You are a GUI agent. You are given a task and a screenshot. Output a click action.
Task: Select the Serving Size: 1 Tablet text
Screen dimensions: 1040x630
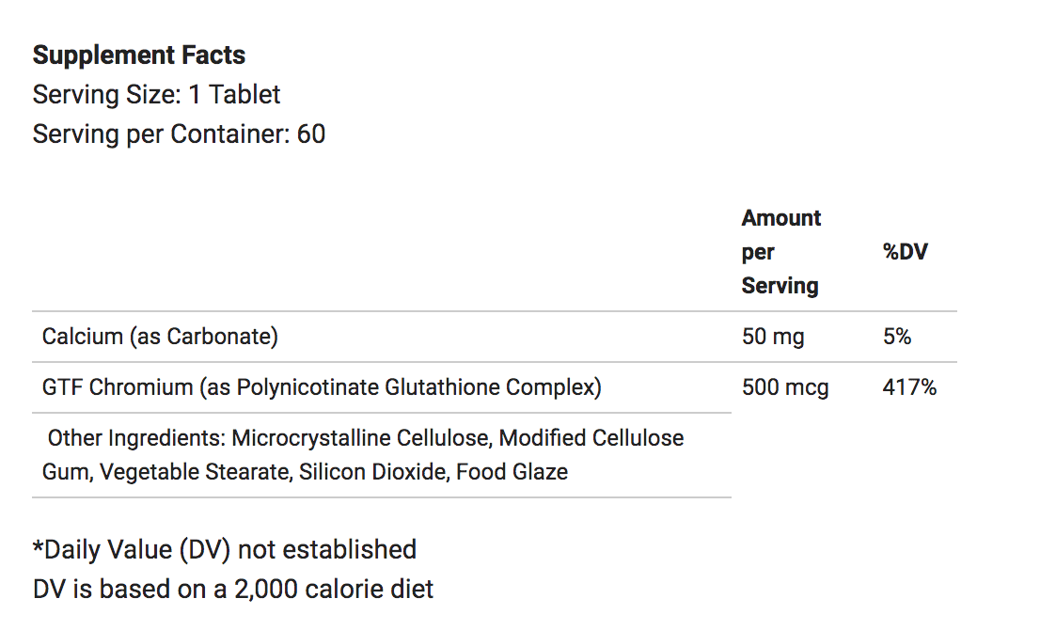(x=156, y=95)
